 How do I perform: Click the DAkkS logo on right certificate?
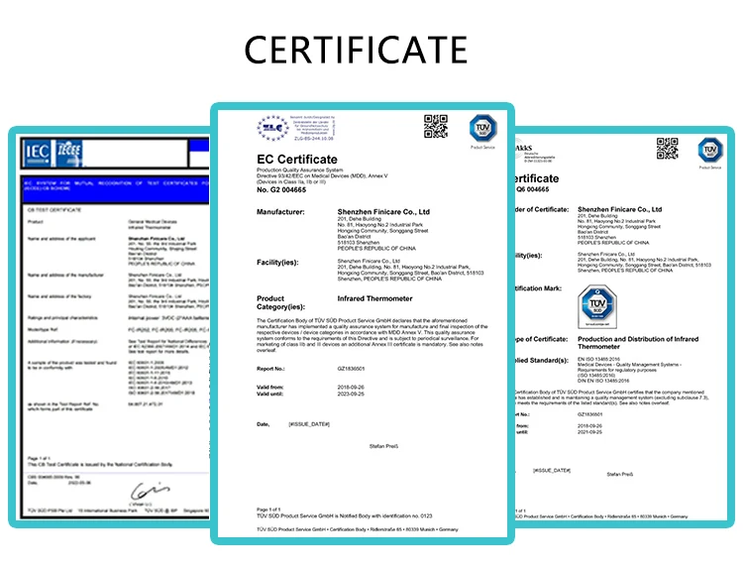point(535,153)
